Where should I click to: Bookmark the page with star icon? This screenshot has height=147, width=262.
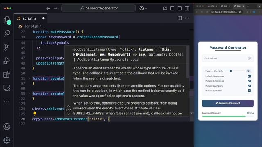(240, 12)
